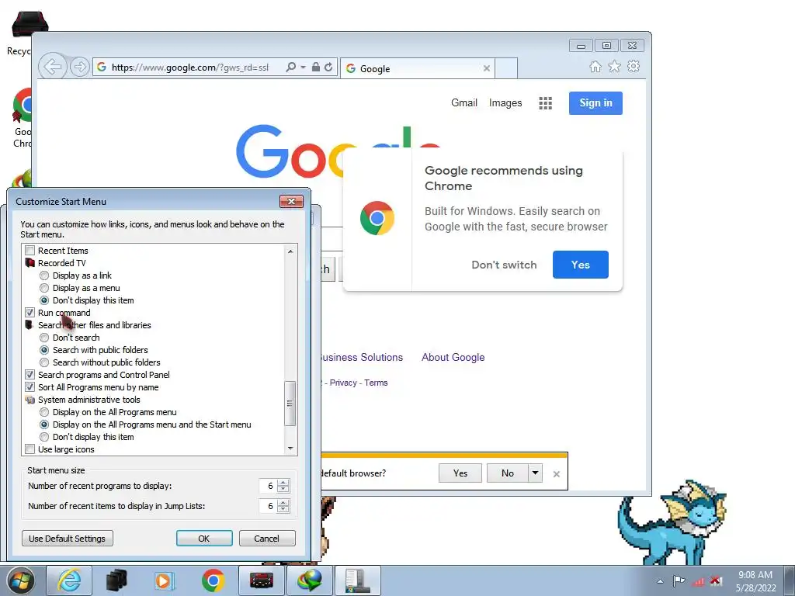
Task: Open Internet Explorer from the taskbar
Action: (69, 580)
